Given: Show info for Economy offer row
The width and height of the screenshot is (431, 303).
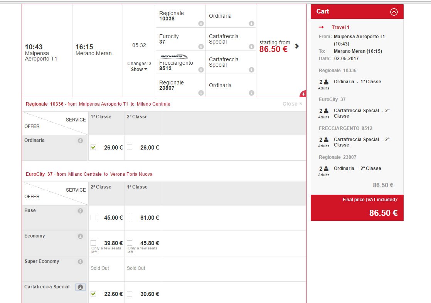Looking at the screenshot, I should (80, 236).
